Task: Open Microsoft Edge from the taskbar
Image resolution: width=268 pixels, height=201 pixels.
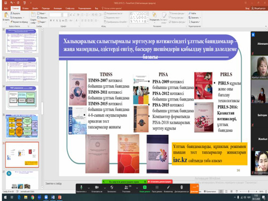Action: click(x=19, y=197)
